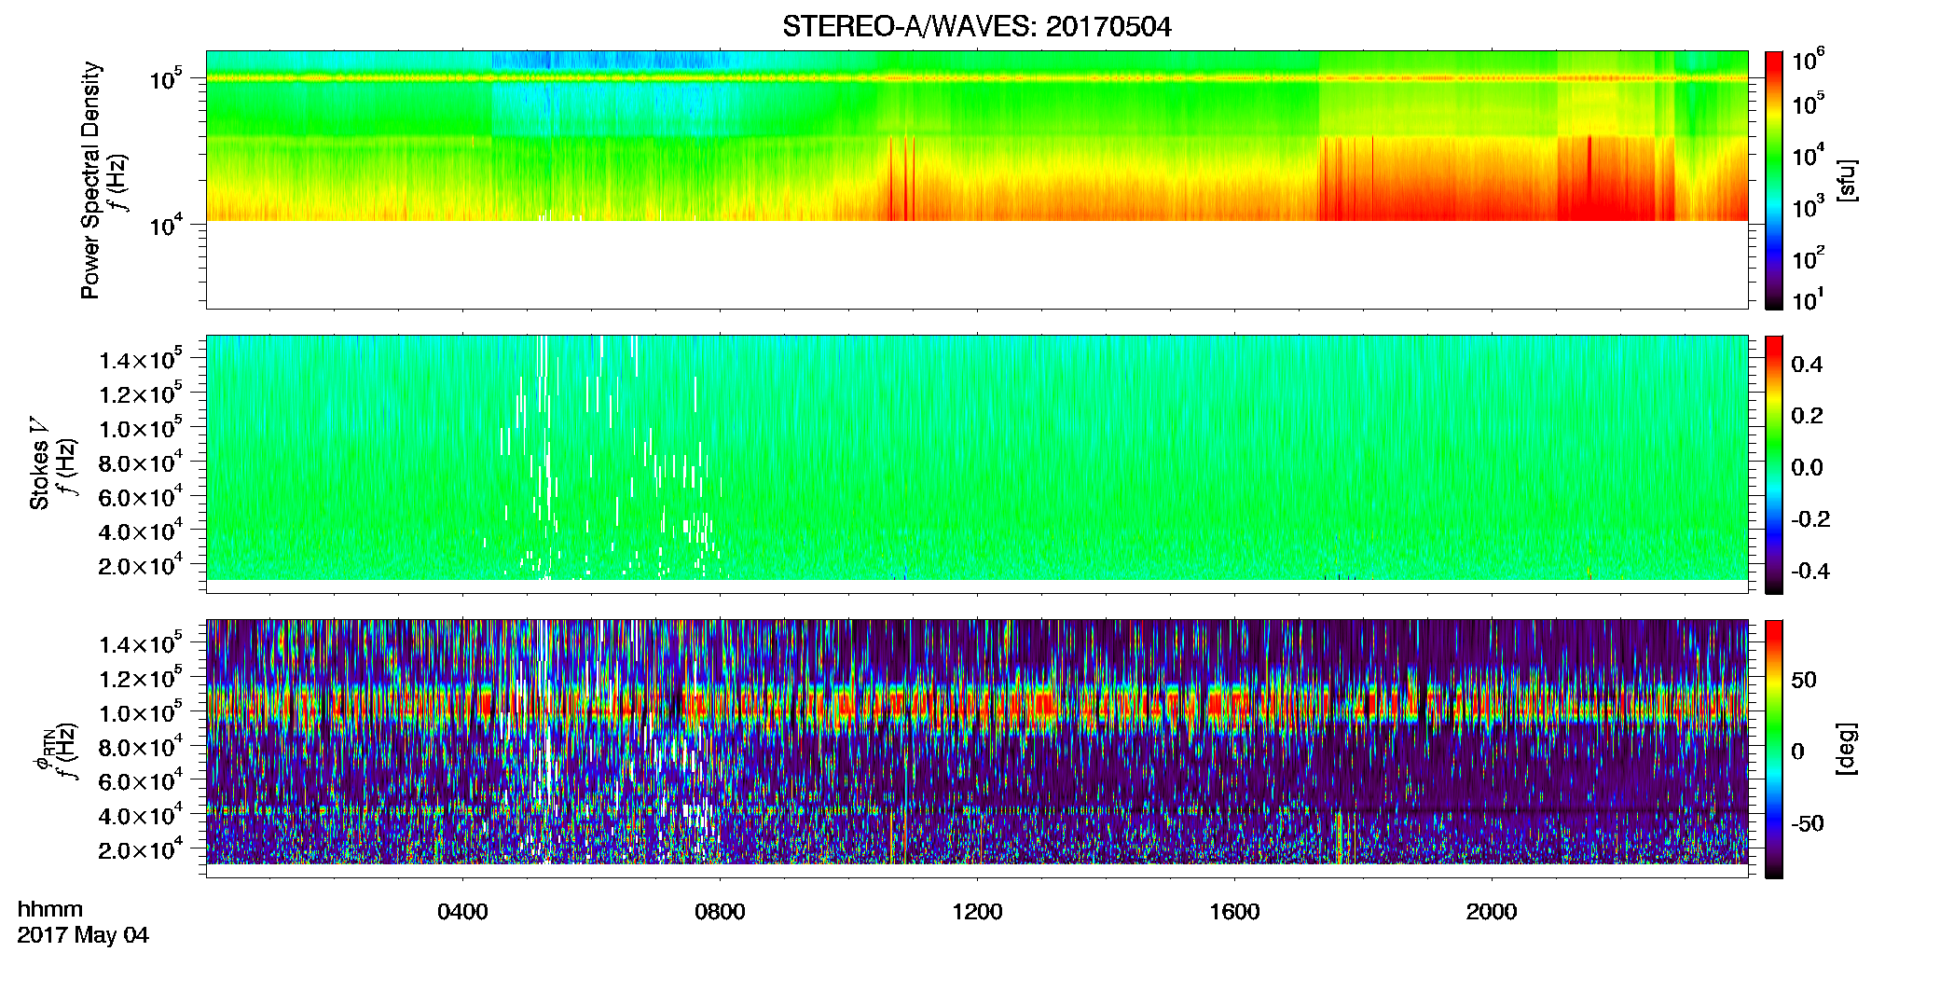1954x1007 pixels.
Task: Click the 10^1 tick on sfu colorbar
Action: (1809, 300)
